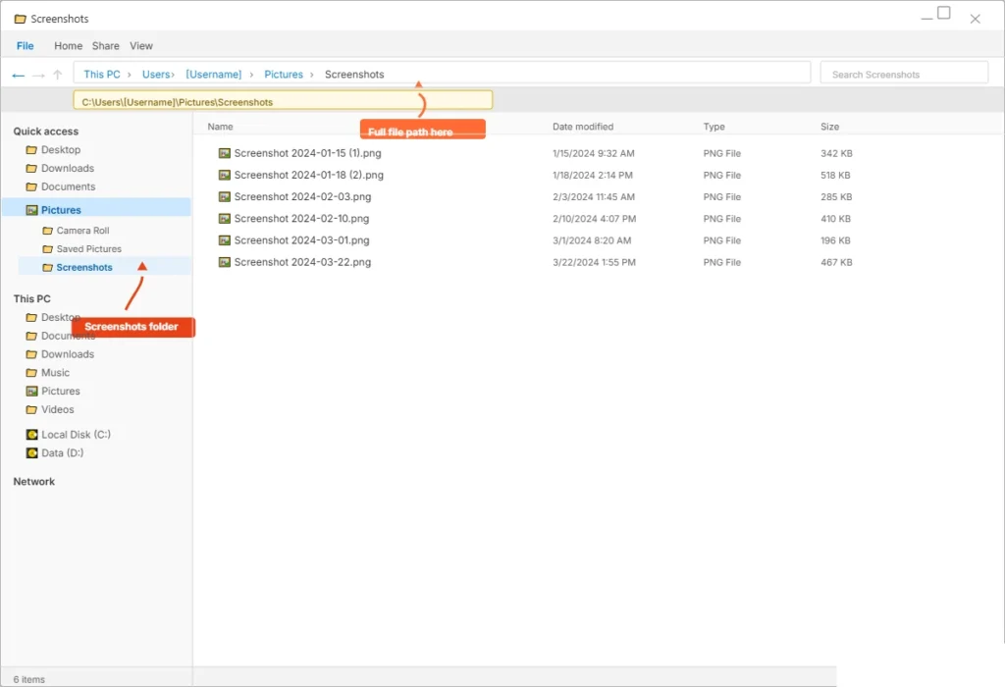Select Screenshot 2024-03-22.png file

click(302, 263)
